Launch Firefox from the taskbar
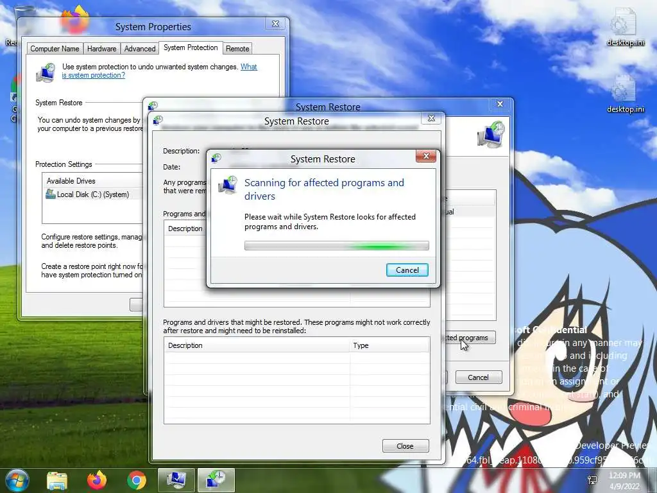 (x=97, y=480)
